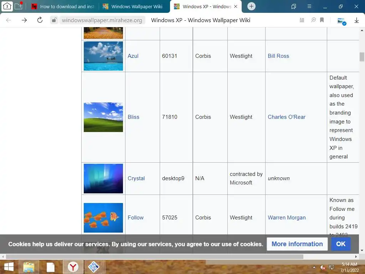Go back to previous page
The width and height of the screenshot is (365, 274).
(x=9, y=20)
